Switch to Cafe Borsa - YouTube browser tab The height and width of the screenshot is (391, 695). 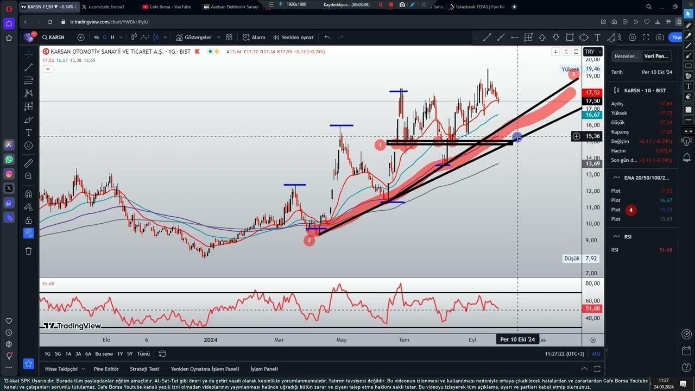(170, 7)
